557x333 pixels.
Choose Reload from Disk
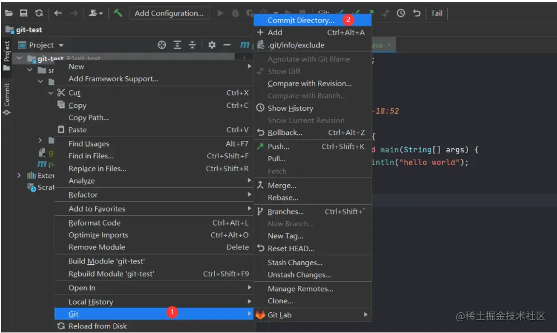[x=154, y=326]
